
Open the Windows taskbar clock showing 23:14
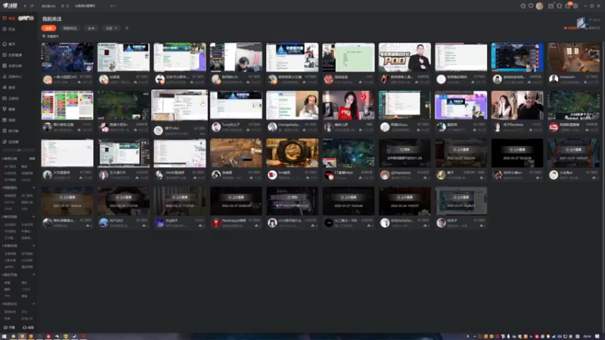(588, 336)
